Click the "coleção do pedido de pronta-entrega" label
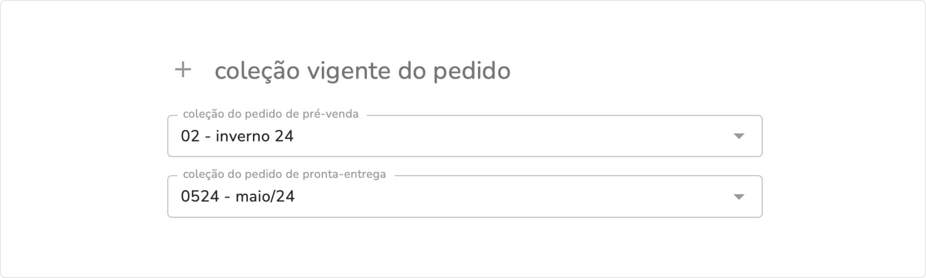The height and width of the screenshot is (278, 926). pos(284,174)
